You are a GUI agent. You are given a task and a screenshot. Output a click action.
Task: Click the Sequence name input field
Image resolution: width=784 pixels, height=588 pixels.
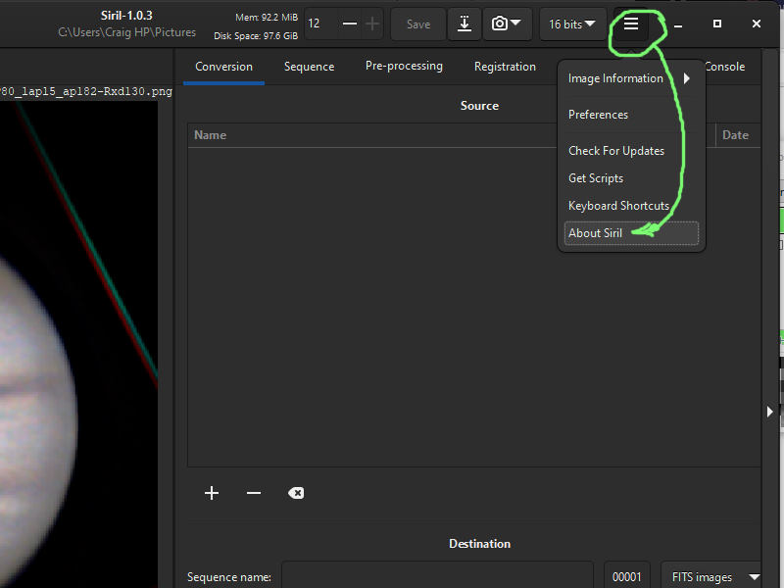click(437, 577)
